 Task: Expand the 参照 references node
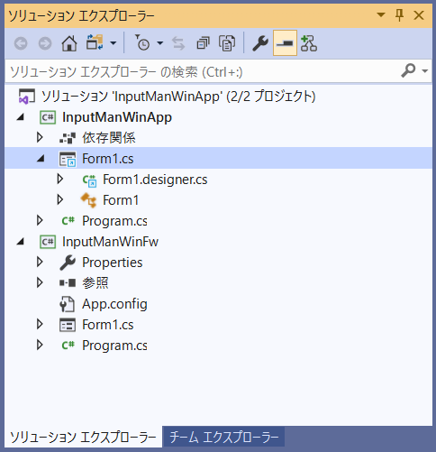[x=40, y=282]
